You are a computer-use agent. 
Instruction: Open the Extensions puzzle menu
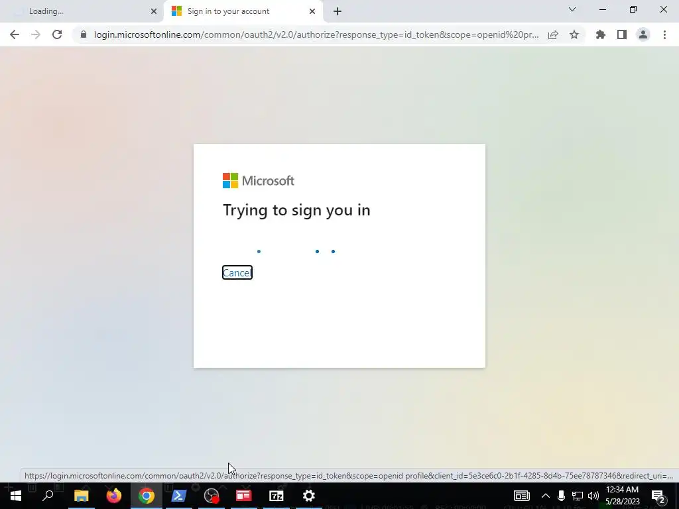click(x=601, y=34)
